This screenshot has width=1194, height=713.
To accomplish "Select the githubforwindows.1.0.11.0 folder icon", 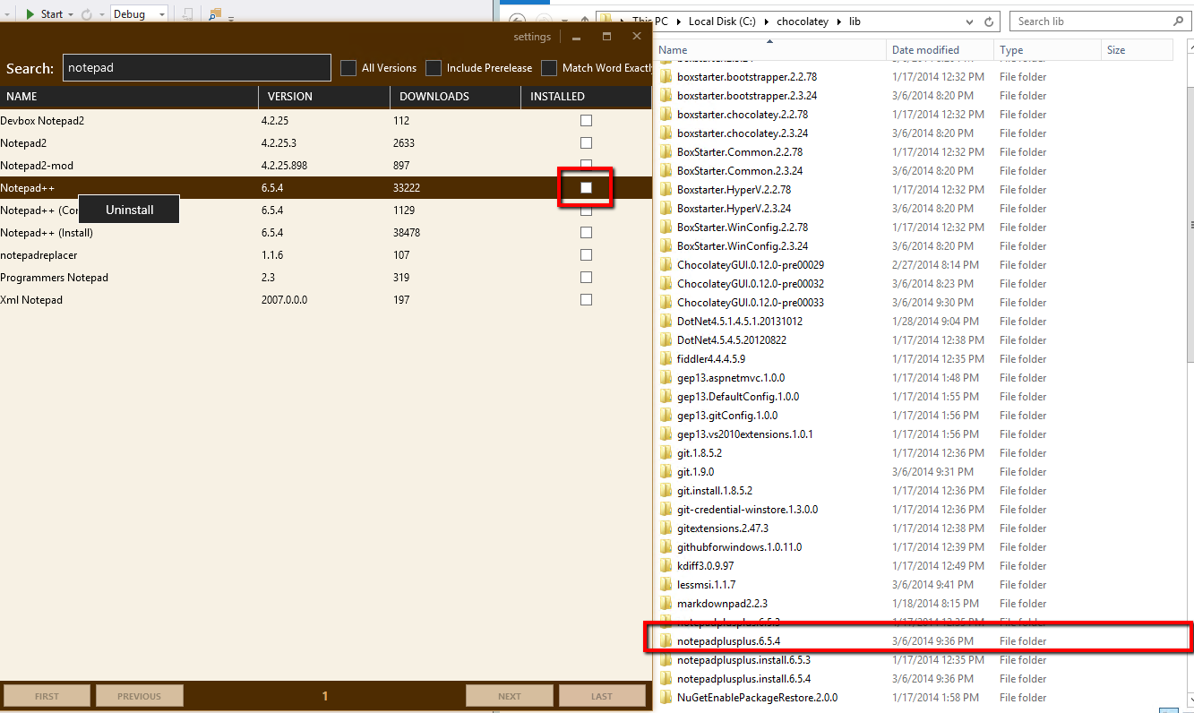I will click(x=666, y=547).
